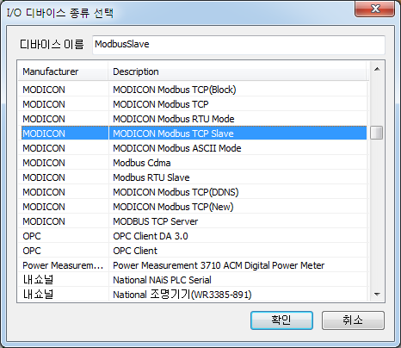Click the Power Measurem... manufacturer cell

(x=63, y=265)
